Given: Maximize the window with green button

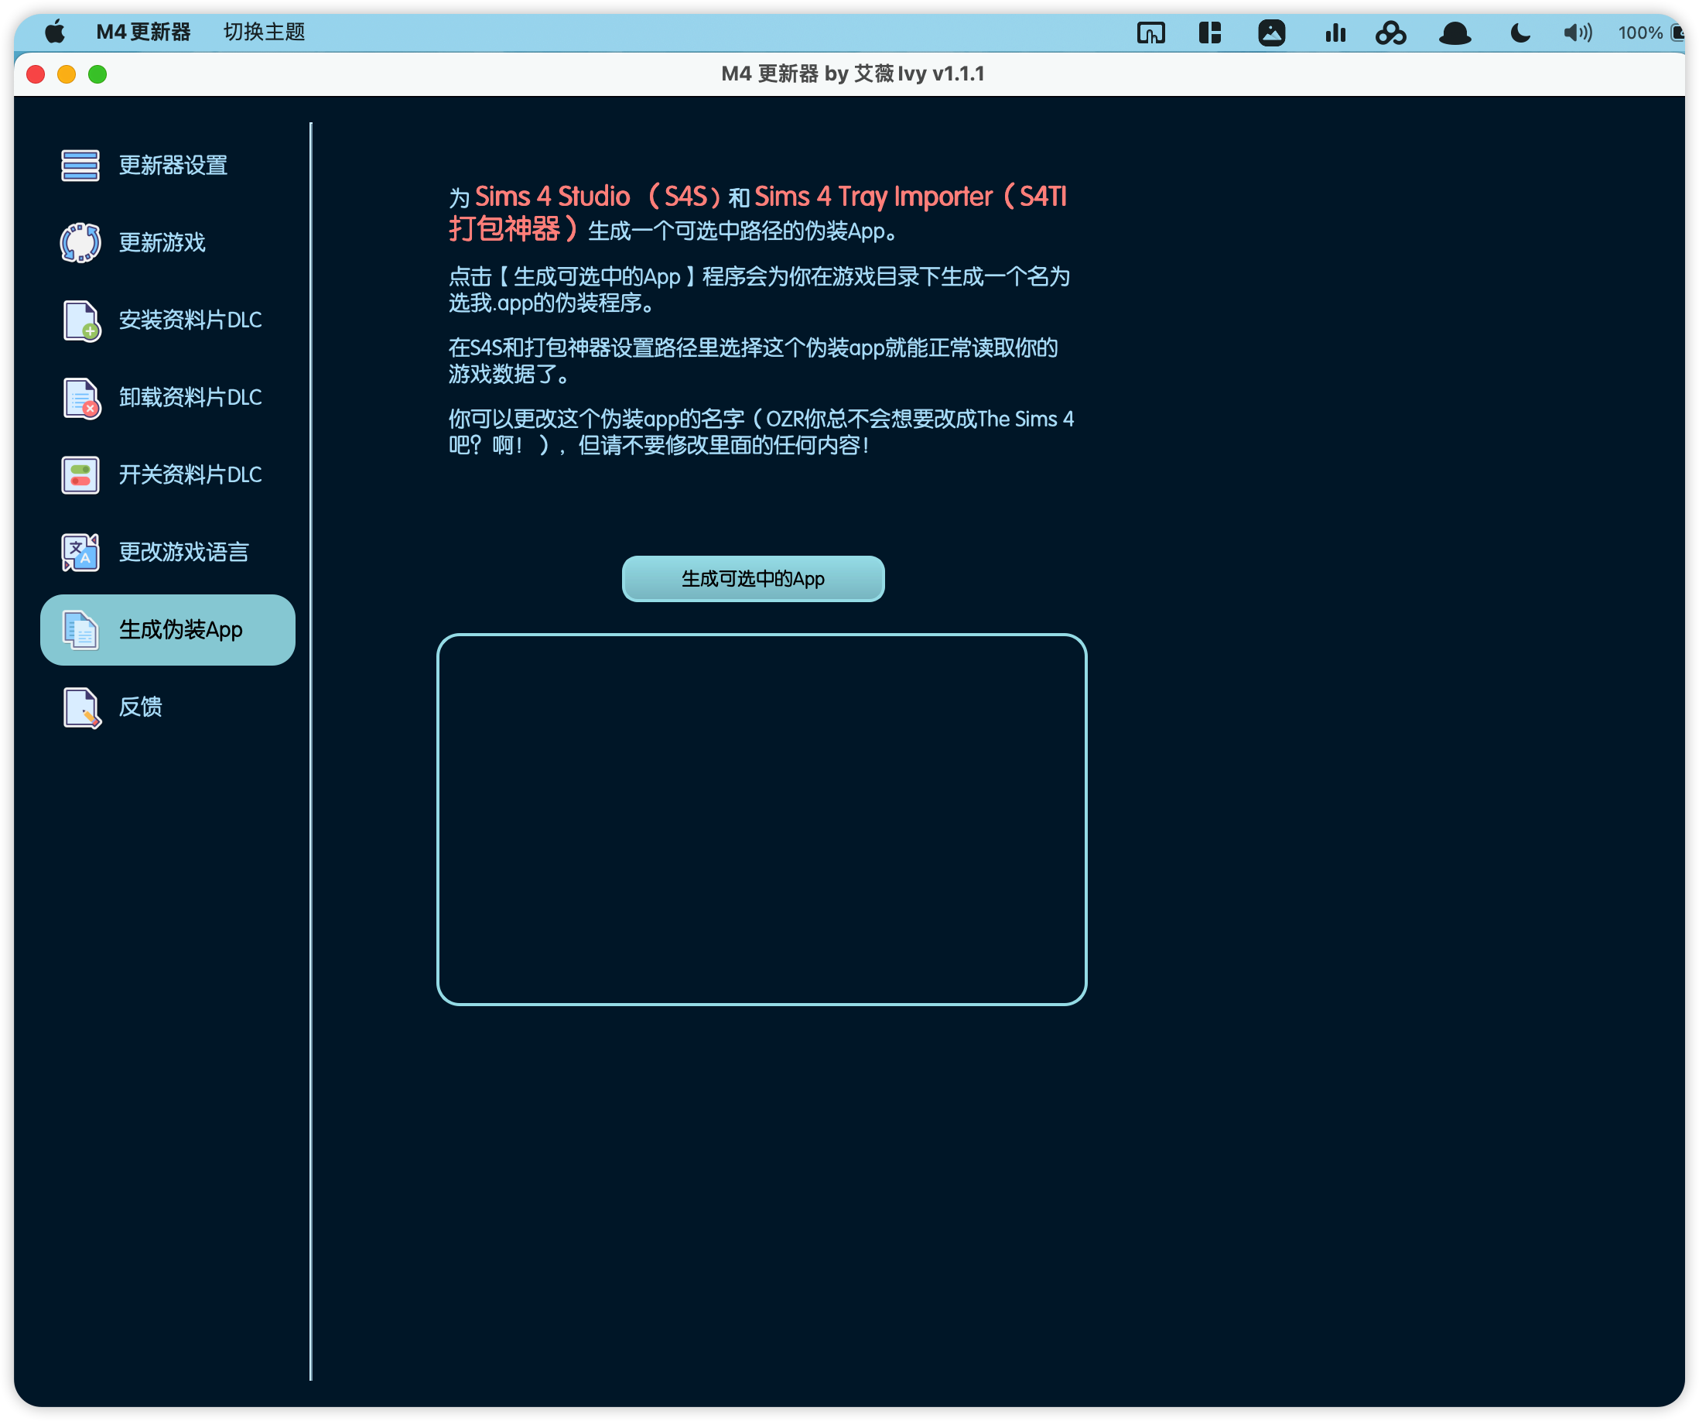Looking at the screenshot, I should click(97, 74).
